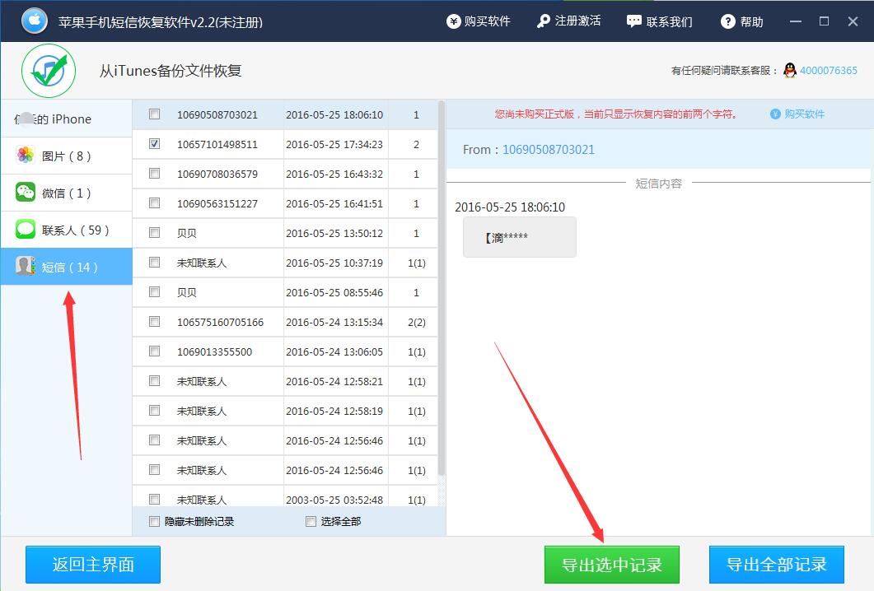Check the box for 10690508703021
The image size is (874, 591).
[154, 114]
